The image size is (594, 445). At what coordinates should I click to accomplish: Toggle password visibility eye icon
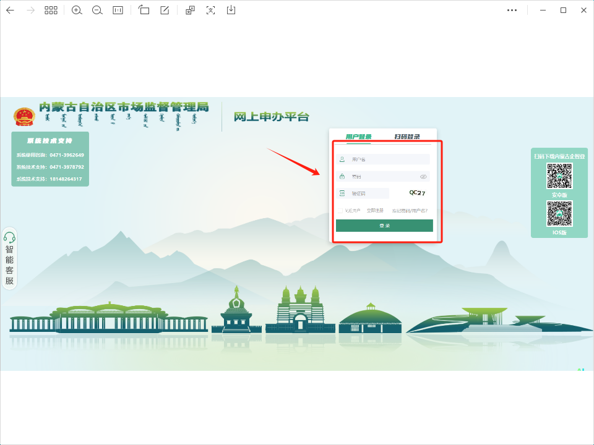pos(423,176)
